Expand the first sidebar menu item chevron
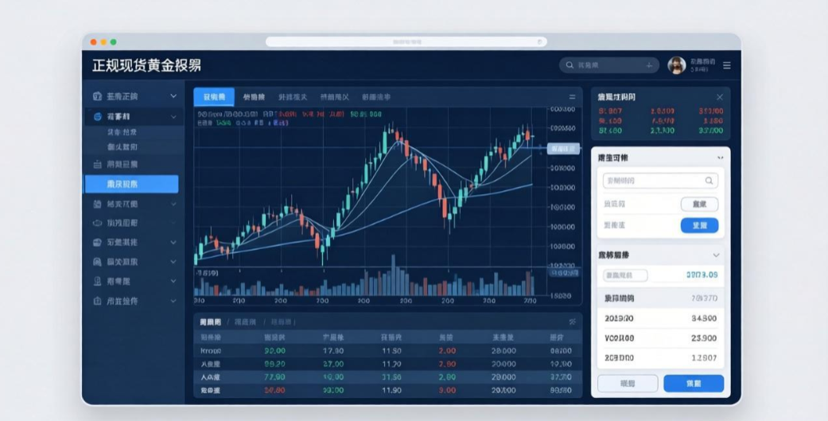Screen dimensions: 828x421 (x=173, y=96)
